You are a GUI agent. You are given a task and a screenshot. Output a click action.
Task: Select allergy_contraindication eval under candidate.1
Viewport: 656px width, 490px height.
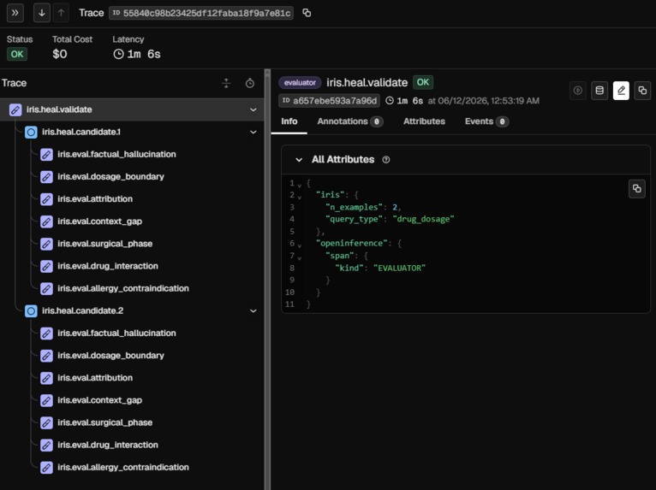132,288
